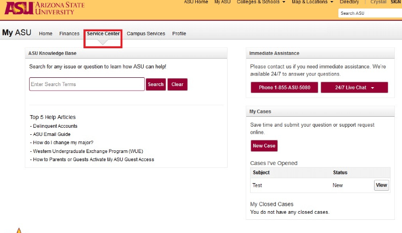
Task: Open How do I change my major article
Action: coord(63,143)
